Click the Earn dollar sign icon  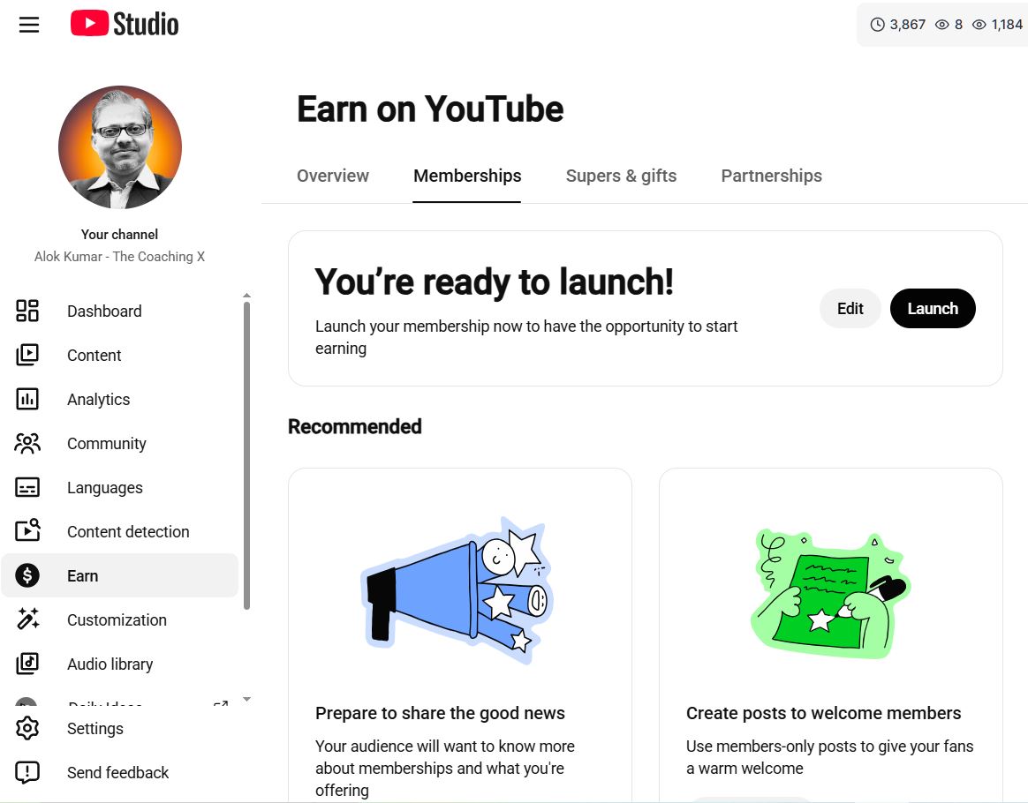[26, 575]
